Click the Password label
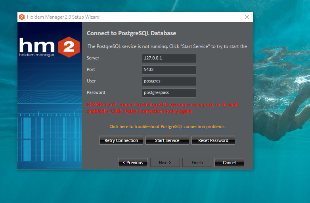This screenshot has width=310, height=203. pos(96,92)
